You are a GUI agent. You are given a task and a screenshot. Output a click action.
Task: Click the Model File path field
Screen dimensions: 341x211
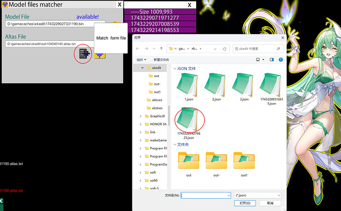point(55,24)
